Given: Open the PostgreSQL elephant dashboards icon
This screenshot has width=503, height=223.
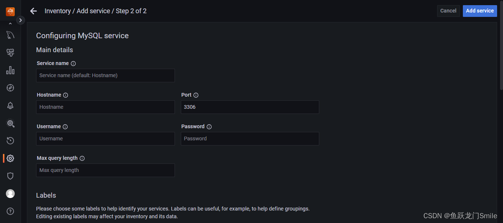Looking at the screenshot, I should pyautogui.click(x=10, y=53).
